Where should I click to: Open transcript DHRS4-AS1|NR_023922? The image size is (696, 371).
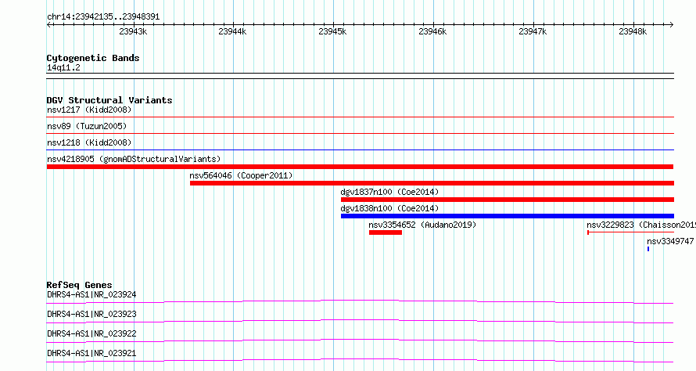[91, 333]
